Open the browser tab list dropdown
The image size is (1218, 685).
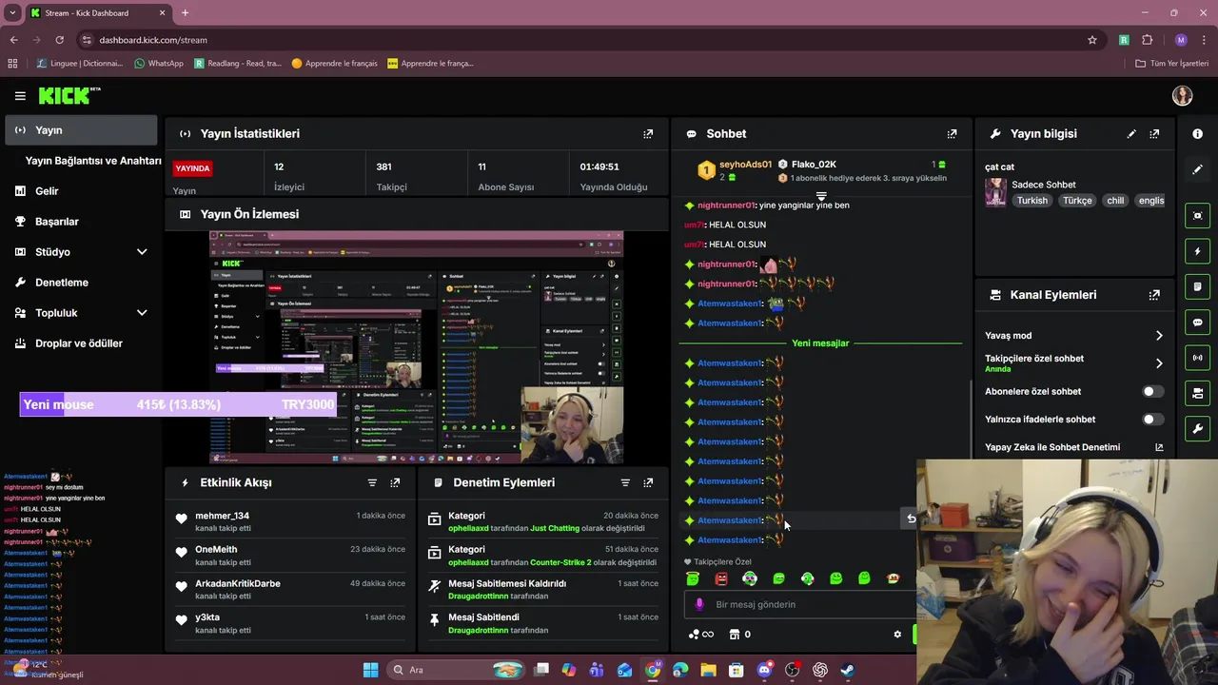click(12, 12)
